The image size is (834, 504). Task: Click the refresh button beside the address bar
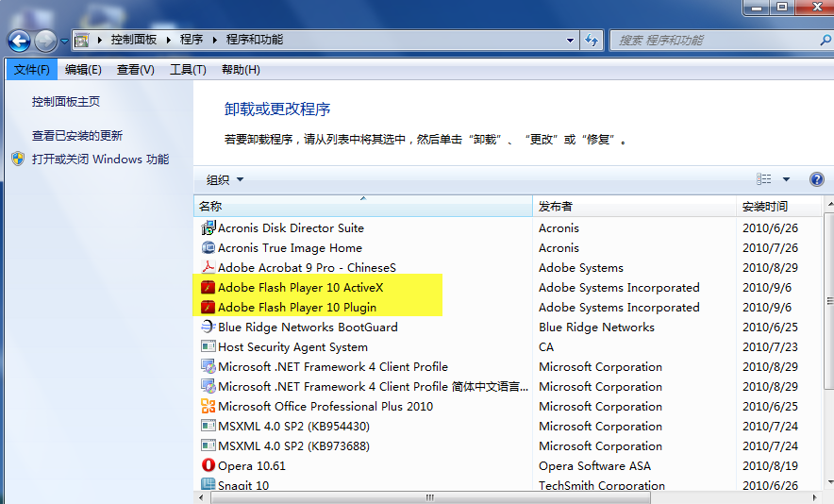(x=592, y=41)
